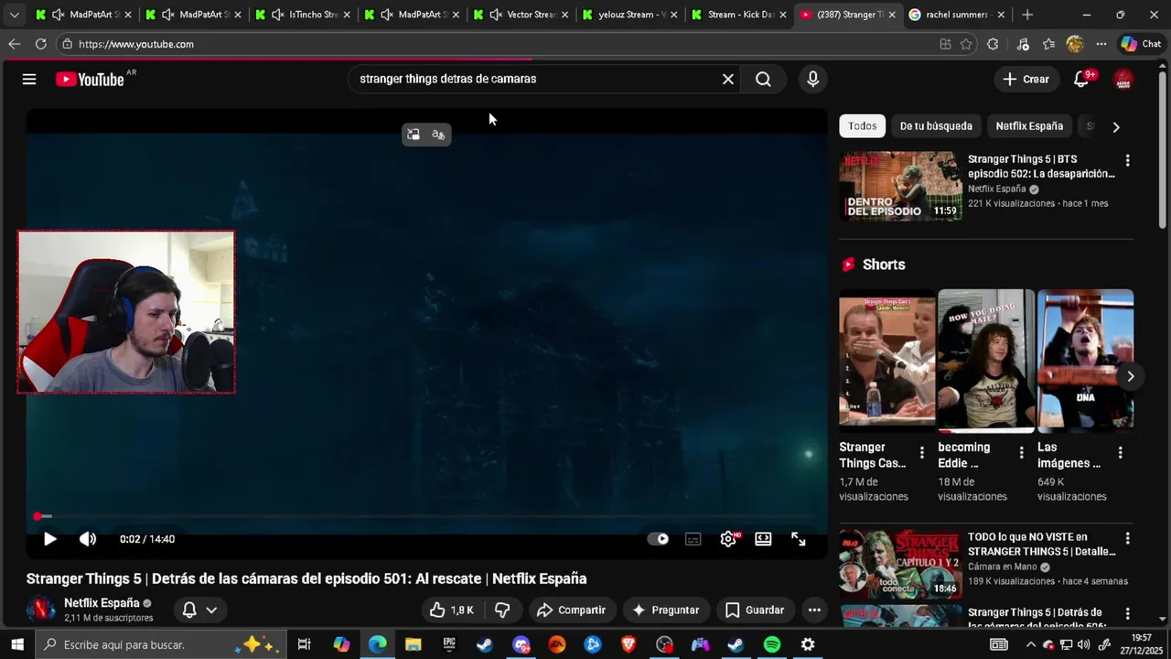
Task: Show next Shorts with the arrow
Action: click(1131, 376)
